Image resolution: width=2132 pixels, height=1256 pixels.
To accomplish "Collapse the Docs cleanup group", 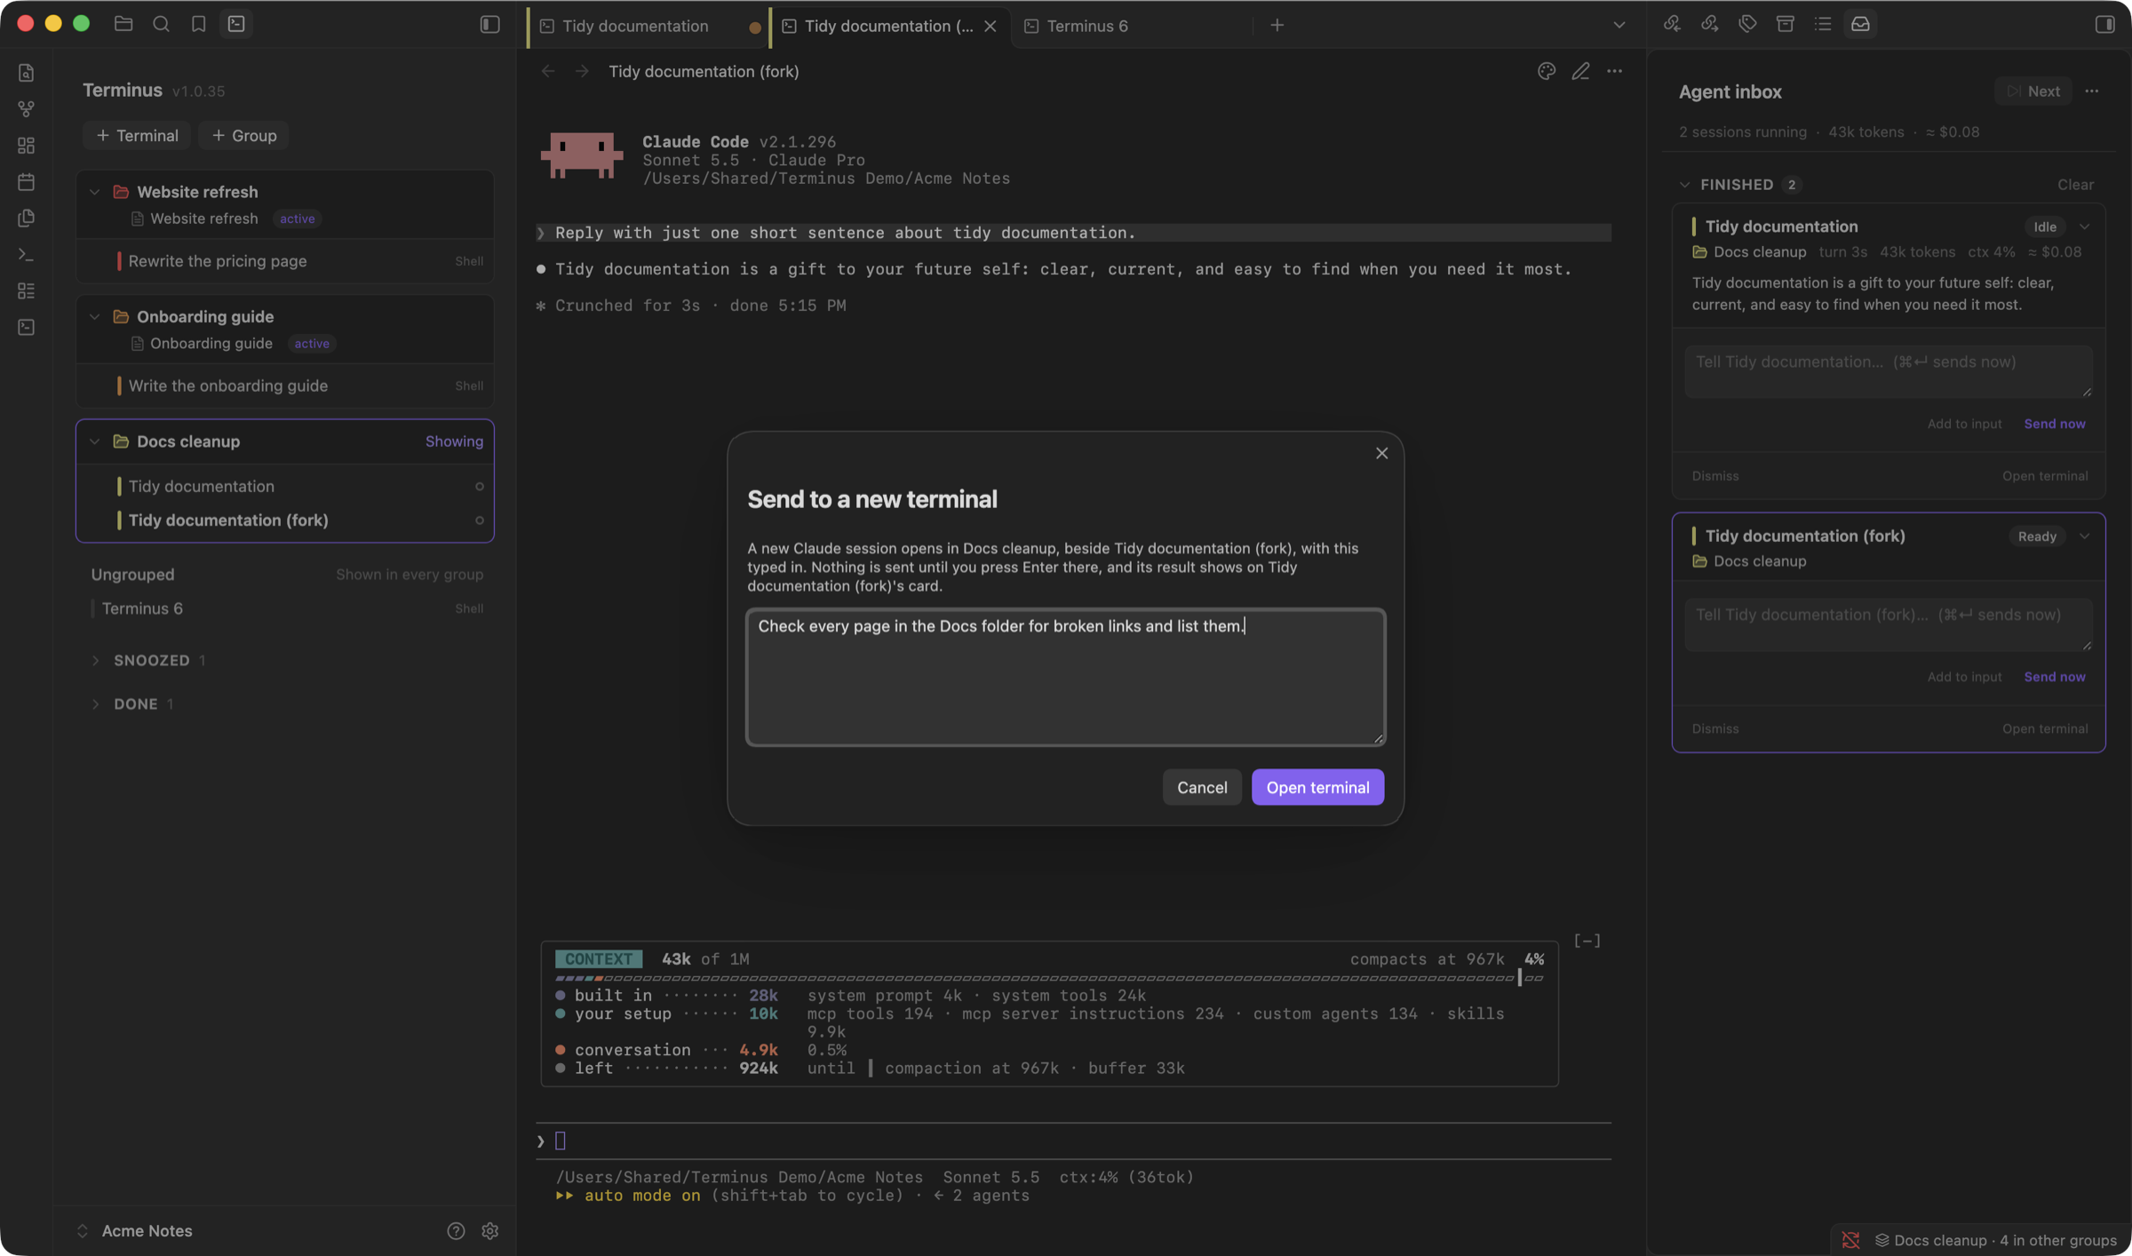I will (94, 441).
